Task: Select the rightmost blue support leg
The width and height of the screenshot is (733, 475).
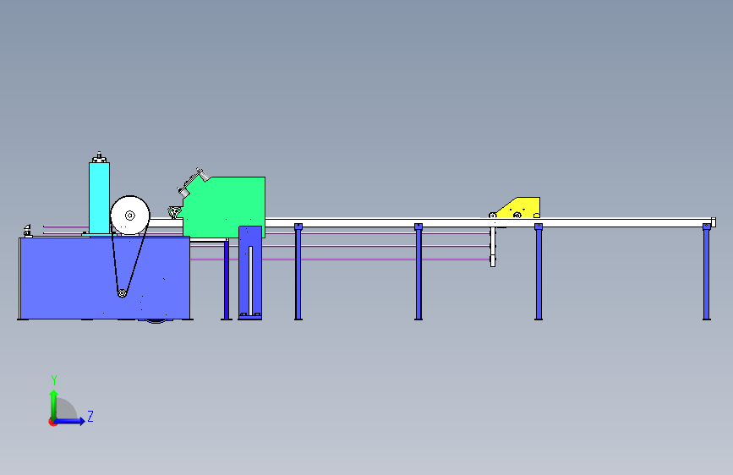Action: [x=706, y=272]
